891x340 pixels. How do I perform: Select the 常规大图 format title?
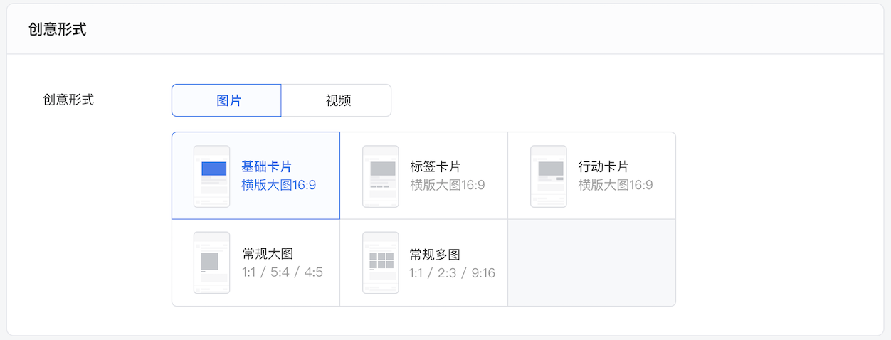coord(268,254)
